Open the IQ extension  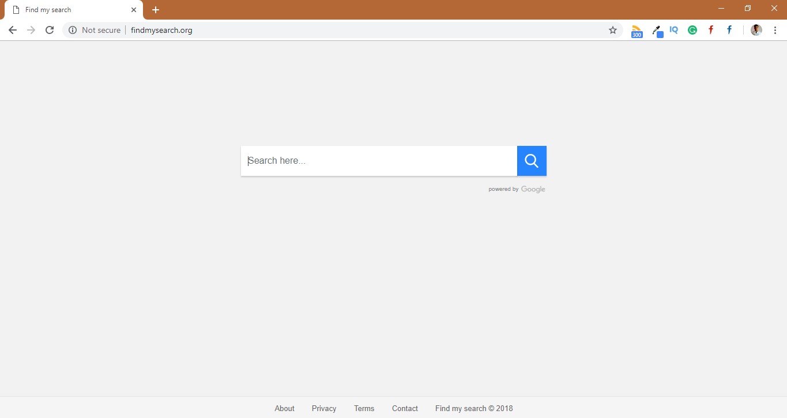[x=673, y=30]
